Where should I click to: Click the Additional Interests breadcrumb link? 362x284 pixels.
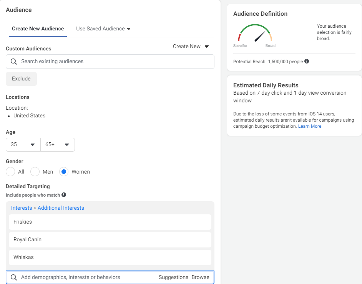click(x=61, y=208)
